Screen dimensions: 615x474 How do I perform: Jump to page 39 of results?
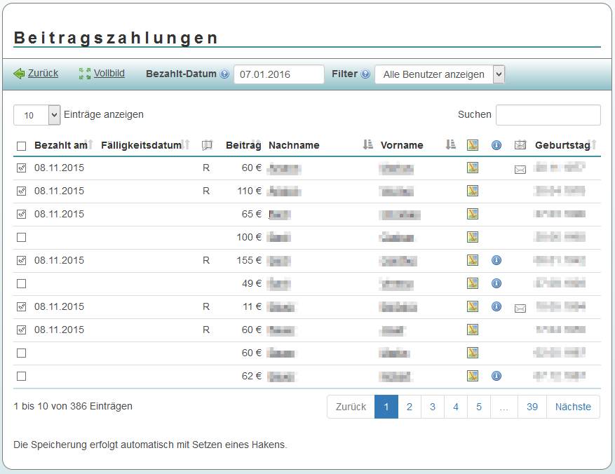coord(532,407)
